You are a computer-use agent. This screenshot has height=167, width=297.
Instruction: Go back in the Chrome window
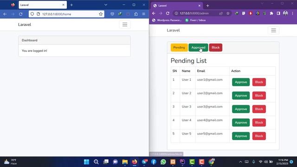(x=154, y=13)
